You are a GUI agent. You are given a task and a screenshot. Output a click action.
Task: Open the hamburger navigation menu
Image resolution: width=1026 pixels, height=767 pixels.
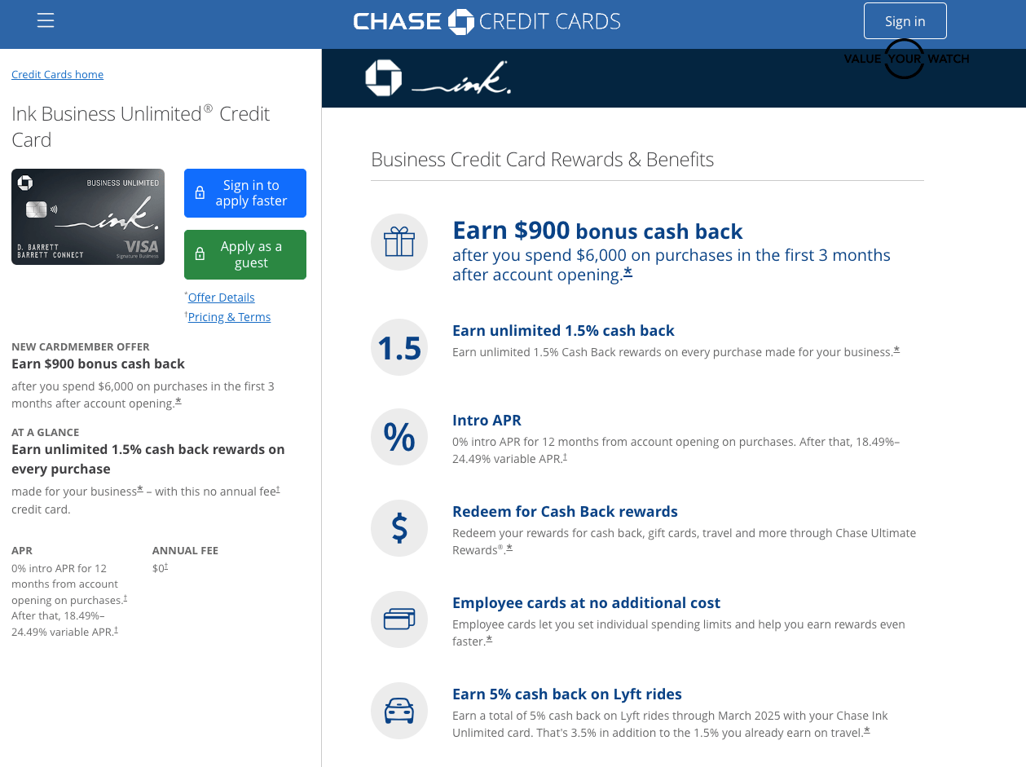click(x=46, y=20)
